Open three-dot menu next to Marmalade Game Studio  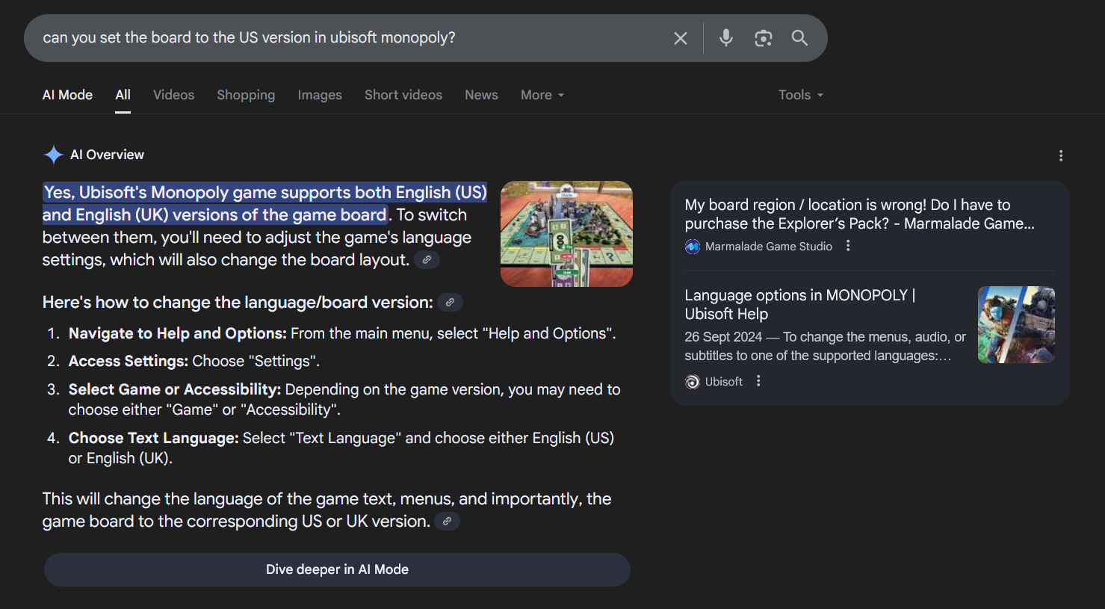(848, 246)
